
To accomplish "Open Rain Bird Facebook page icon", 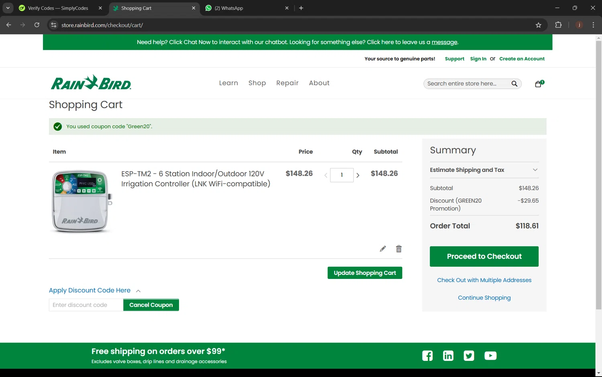I will [427, 356].
